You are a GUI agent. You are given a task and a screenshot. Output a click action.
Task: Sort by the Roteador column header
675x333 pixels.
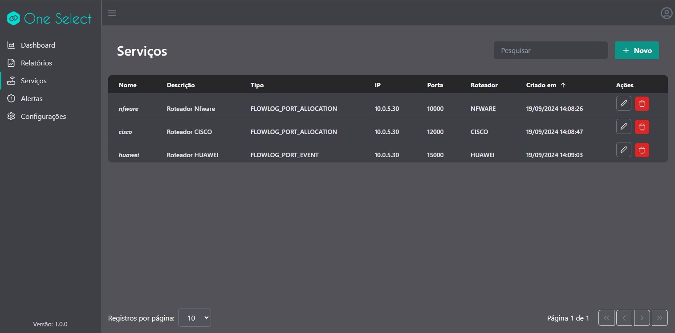(x=484, y=85)
